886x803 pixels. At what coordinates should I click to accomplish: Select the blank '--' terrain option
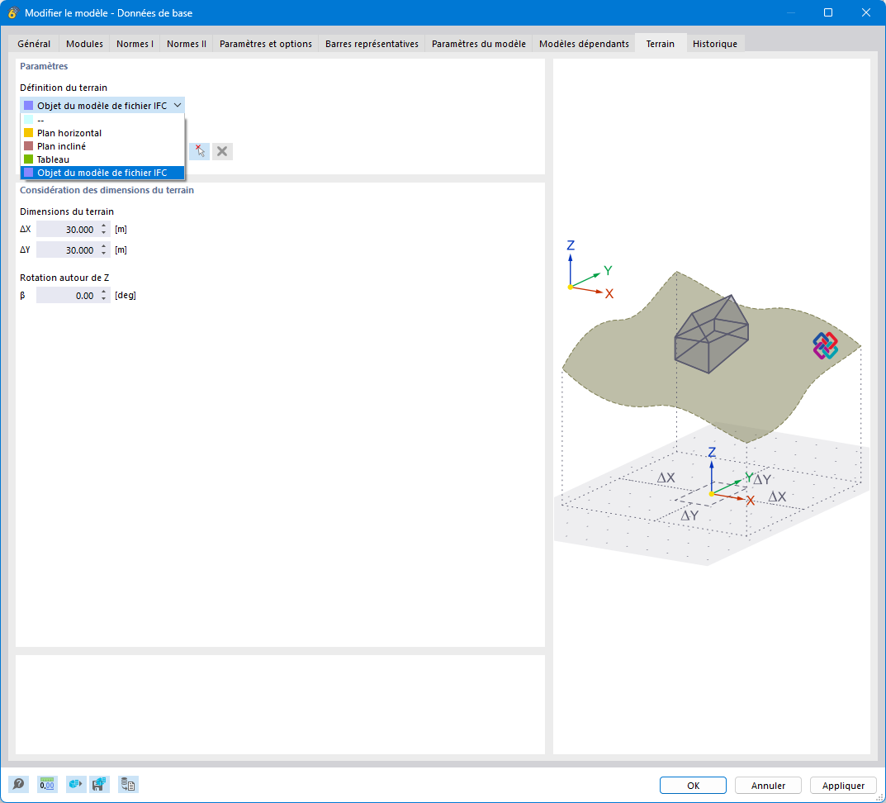pos(102,120)
